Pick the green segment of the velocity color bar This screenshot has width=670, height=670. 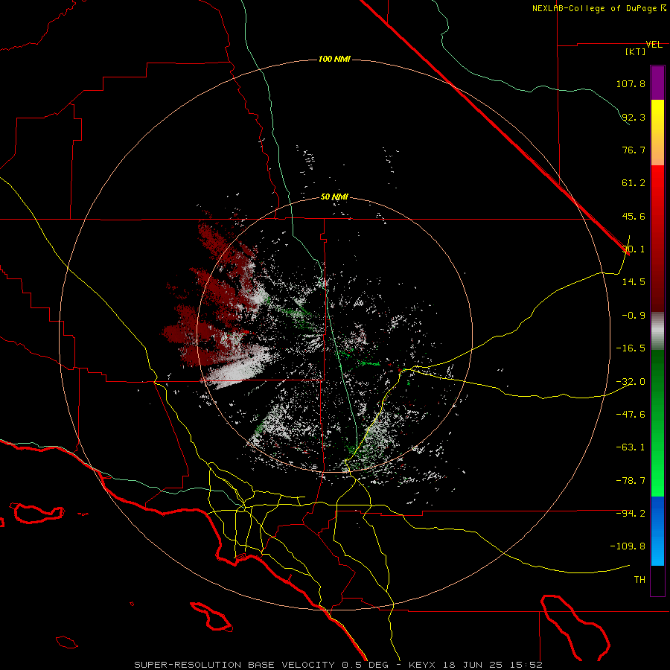coord(657,423)
